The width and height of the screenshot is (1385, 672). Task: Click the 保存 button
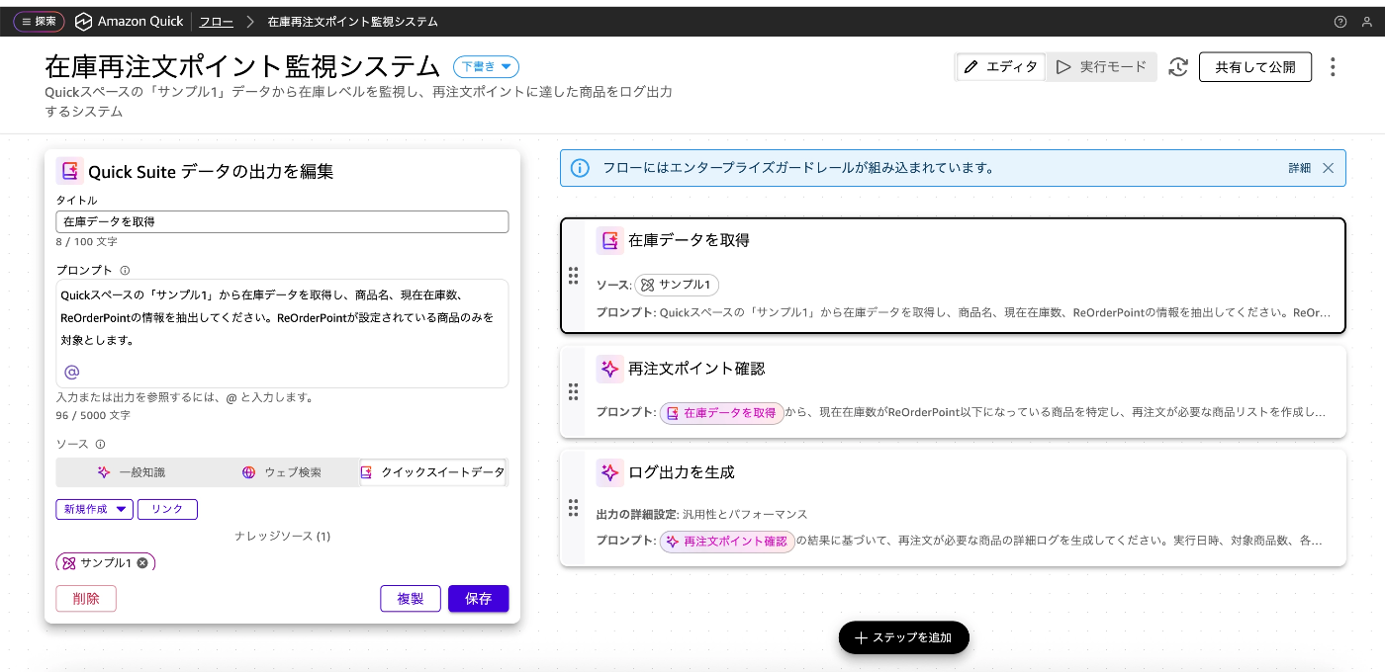(478, 599)
